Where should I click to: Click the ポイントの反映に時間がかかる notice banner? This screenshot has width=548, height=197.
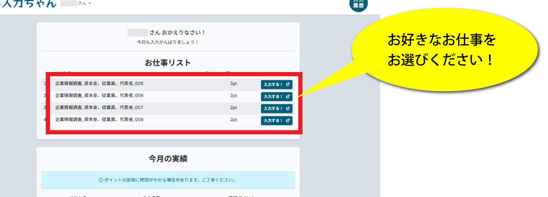tap(168, 180)
